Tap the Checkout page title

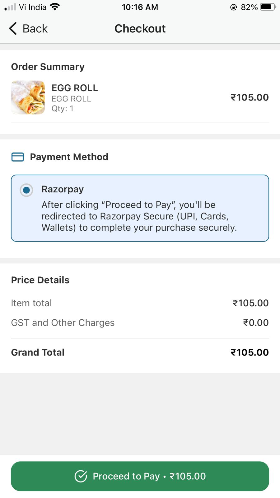(140, 29)
